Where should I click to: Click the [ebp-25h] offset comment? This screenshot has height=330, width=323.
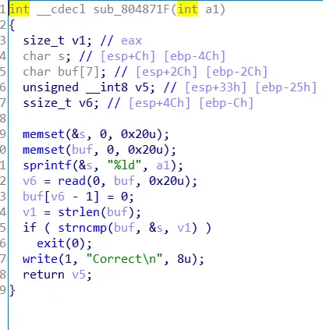pyautogui.click(x=286, y=87)
